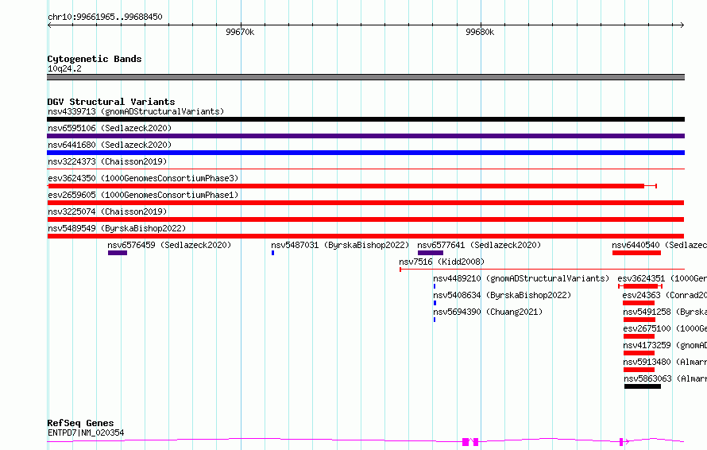
Task: Click the red nsv5491258 variant bar
Action: pyautogui.click(x=639, y=320)
